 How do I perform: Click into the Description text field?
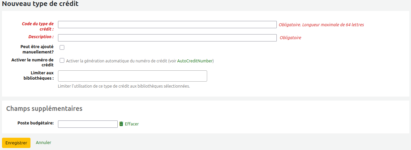[x=167, y=38]
